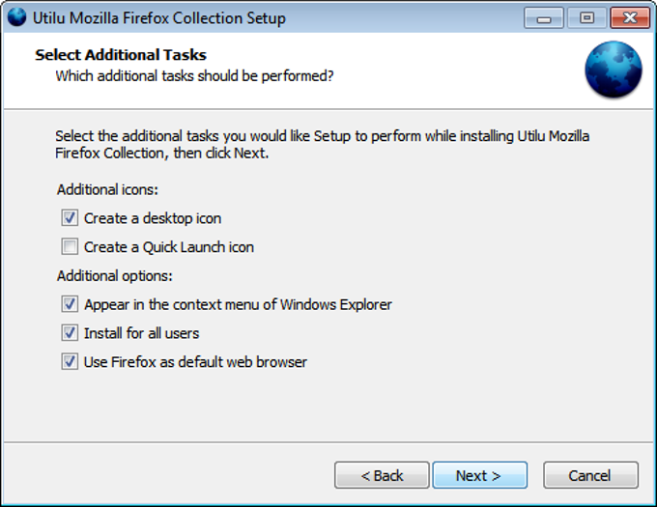Click the Which additional tasks should be performed subtitle
Viewport: 657px width, 507px height.
(194, 76)
